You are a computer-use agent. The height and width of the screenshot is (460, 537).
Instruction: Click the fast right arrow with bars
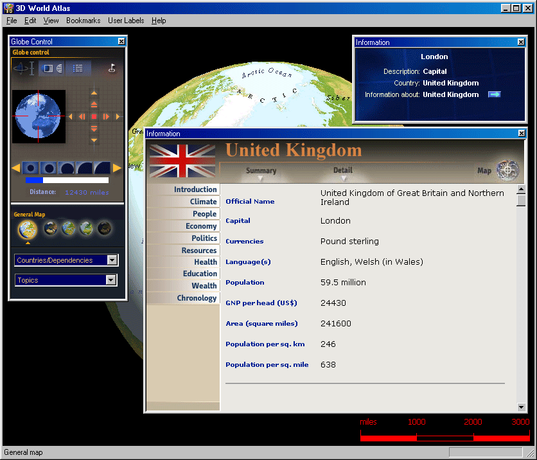(x=106, y=117)
